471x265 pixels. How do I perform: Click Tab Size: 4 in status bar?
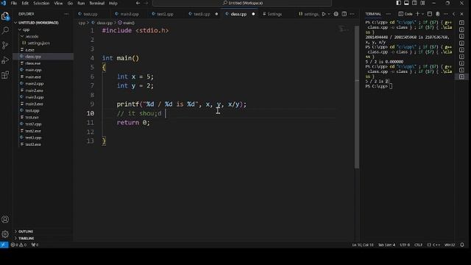[386, 245]
